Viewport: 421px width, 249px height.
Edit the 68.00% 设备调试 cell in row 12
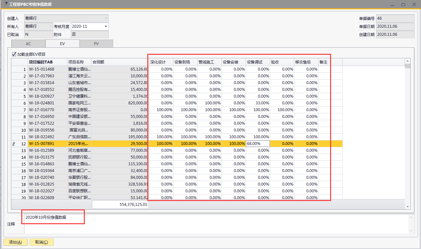click(x=258, y=144)
